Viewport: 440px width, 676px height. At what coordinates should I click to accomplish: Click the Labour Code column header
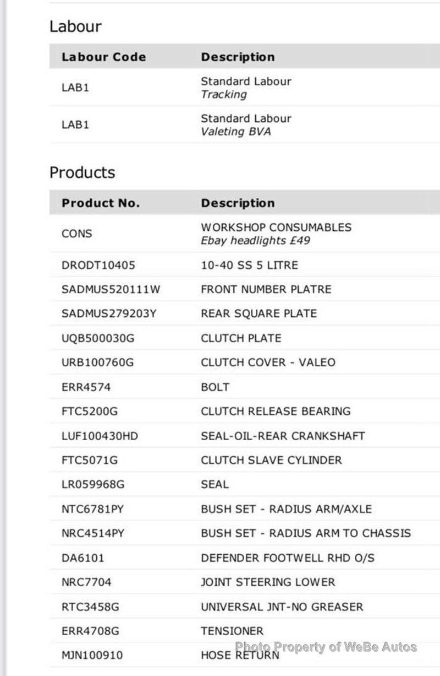coord(103,57)
